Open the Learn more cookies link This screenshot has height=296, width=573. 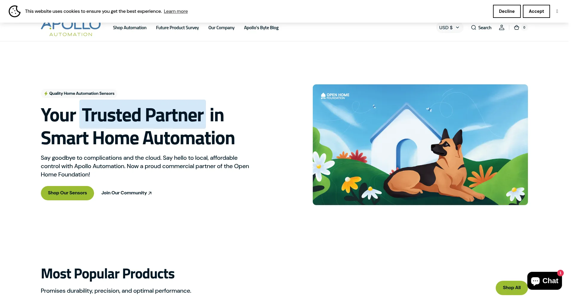(175, 11)
